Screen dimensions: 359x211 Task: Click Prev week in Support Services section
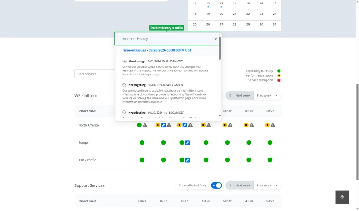267,185
